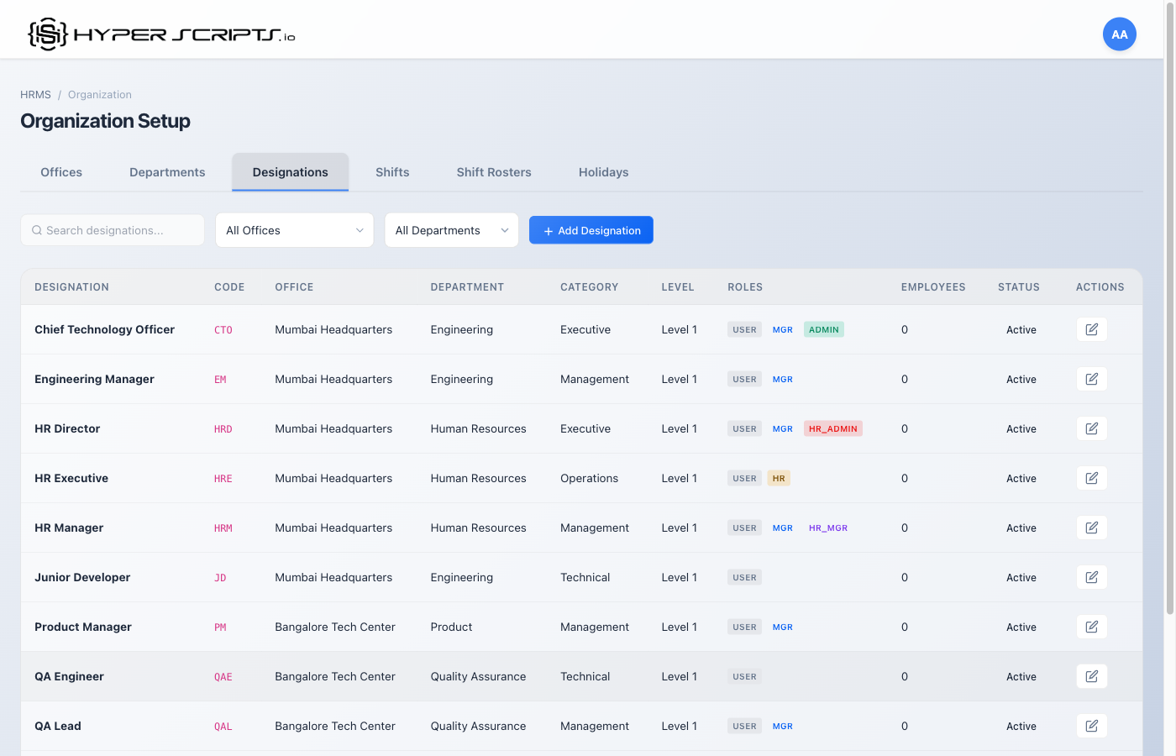Screen dimensions: 1176x756
Task: Click edit icon for HR Executive
Action: pyautogui.click(x=1091, y=478)
